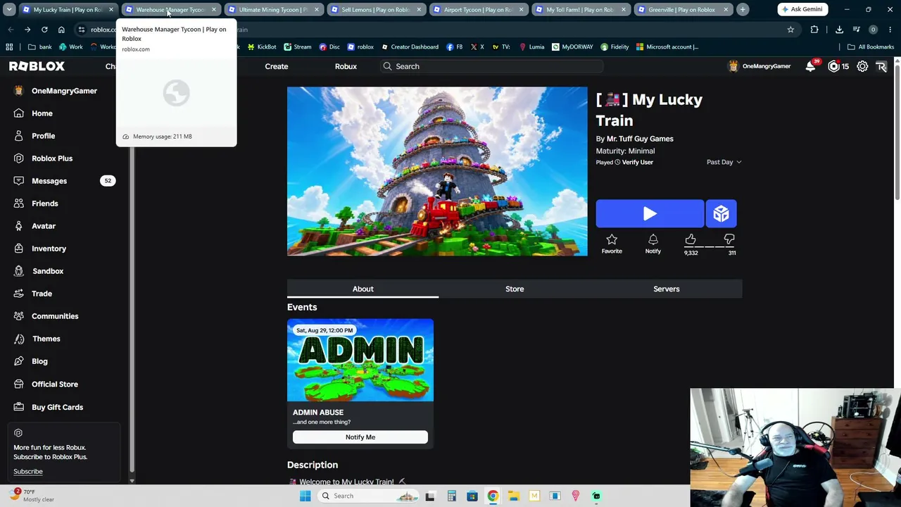The height and width of the screenshot is (507, 901).
Task: Expand the tab search dropdown arrow
Action: click(x=9, y=10)
